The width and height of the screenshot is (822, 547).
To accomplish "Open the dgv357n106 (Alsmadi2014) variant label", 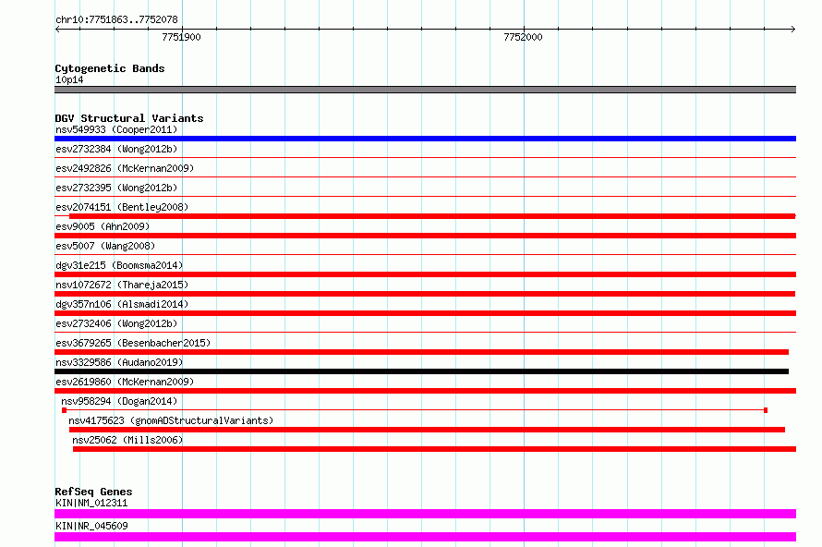I will pos(122,304).
